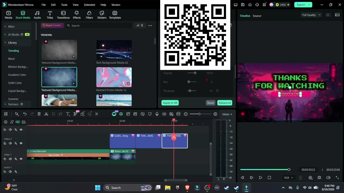
Task: Adjust the Thickness slider
Action: point(192,91)
